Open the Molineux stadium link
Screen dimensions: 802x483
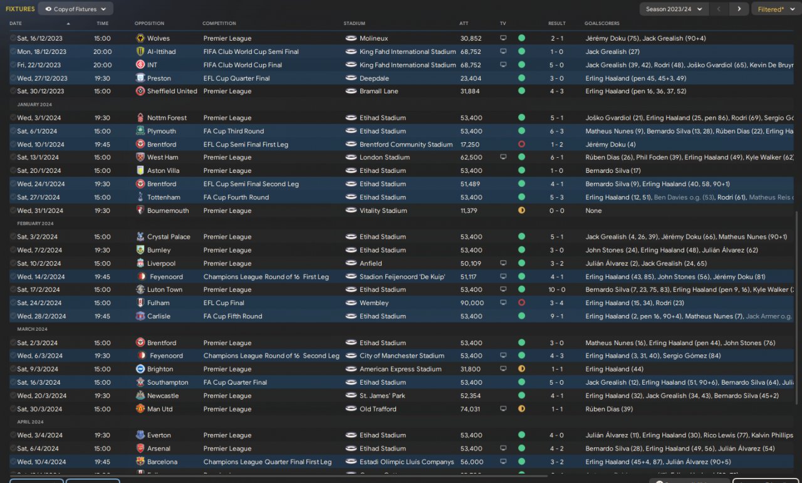pos(374,38)
